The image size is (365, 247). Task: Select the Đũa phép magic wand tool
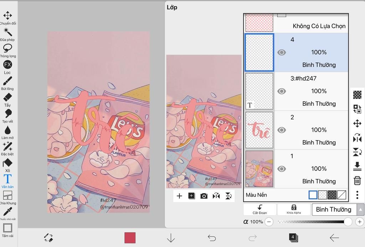coord(7,35)
